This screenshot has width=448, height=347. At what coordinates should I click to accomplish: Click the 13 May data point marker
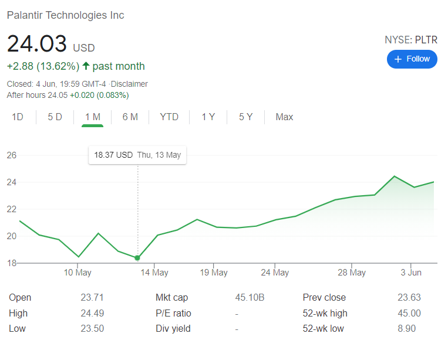coord(137,258)
